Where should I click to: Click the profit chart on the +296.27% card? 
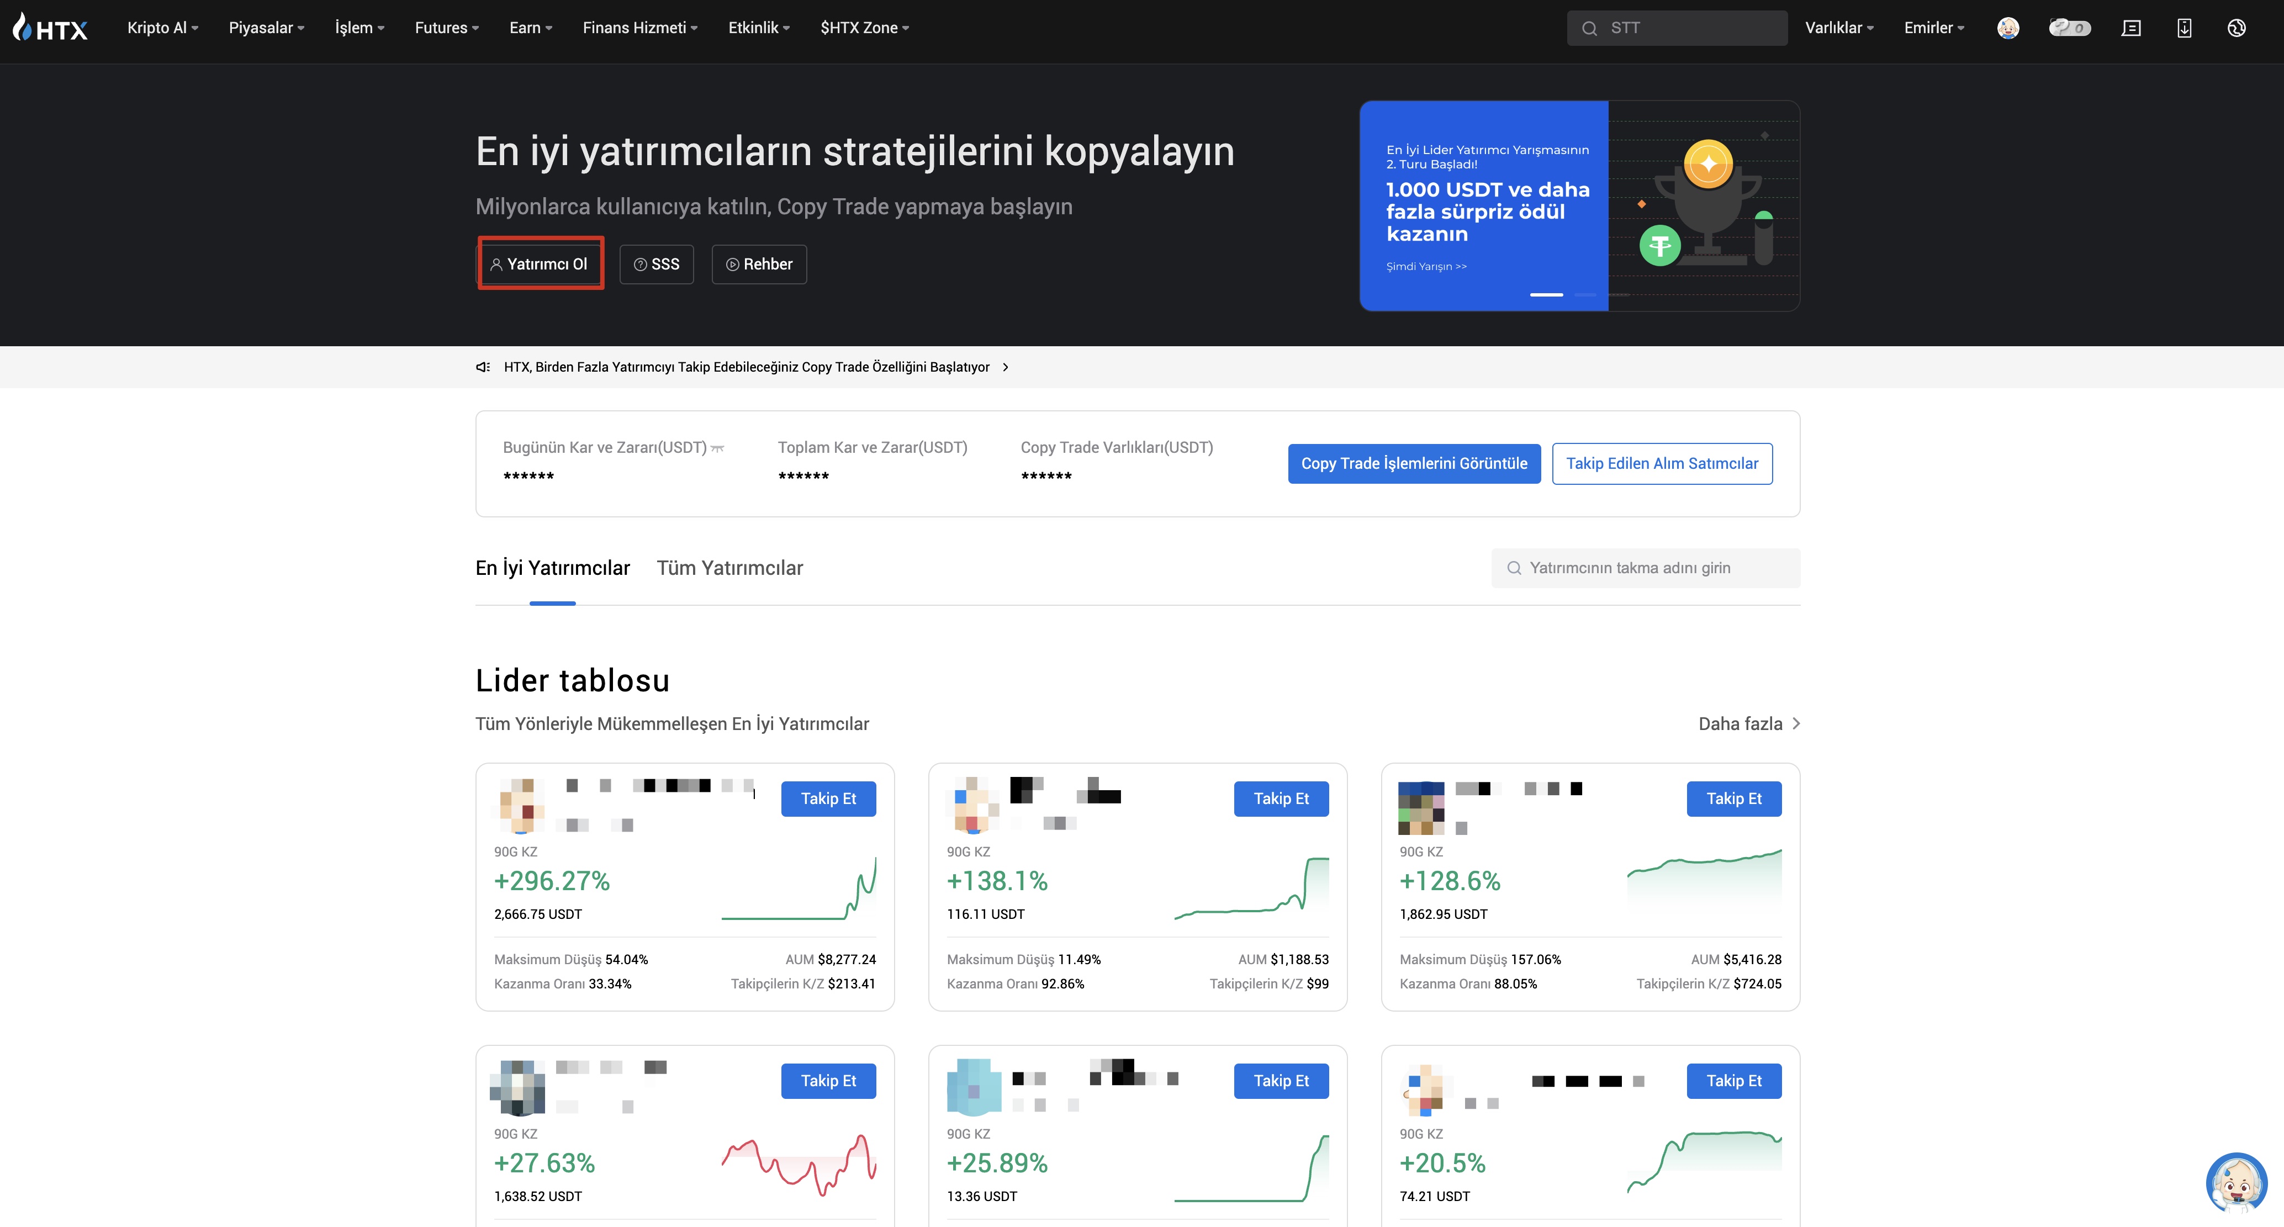[x=799, y=889]
